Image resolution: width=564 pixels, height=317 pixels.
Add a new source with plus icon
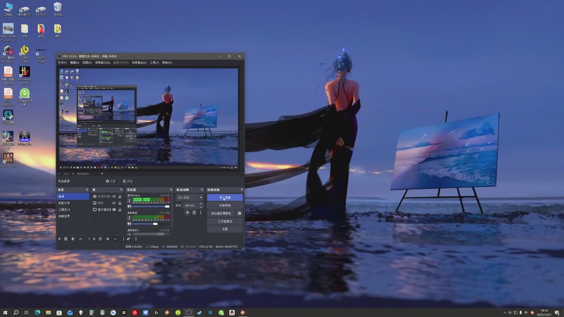[94, 239]
